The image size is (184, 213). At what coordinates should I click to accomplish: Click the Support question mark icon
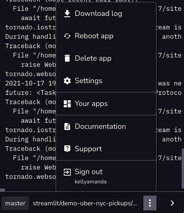[x=67, y=149]
